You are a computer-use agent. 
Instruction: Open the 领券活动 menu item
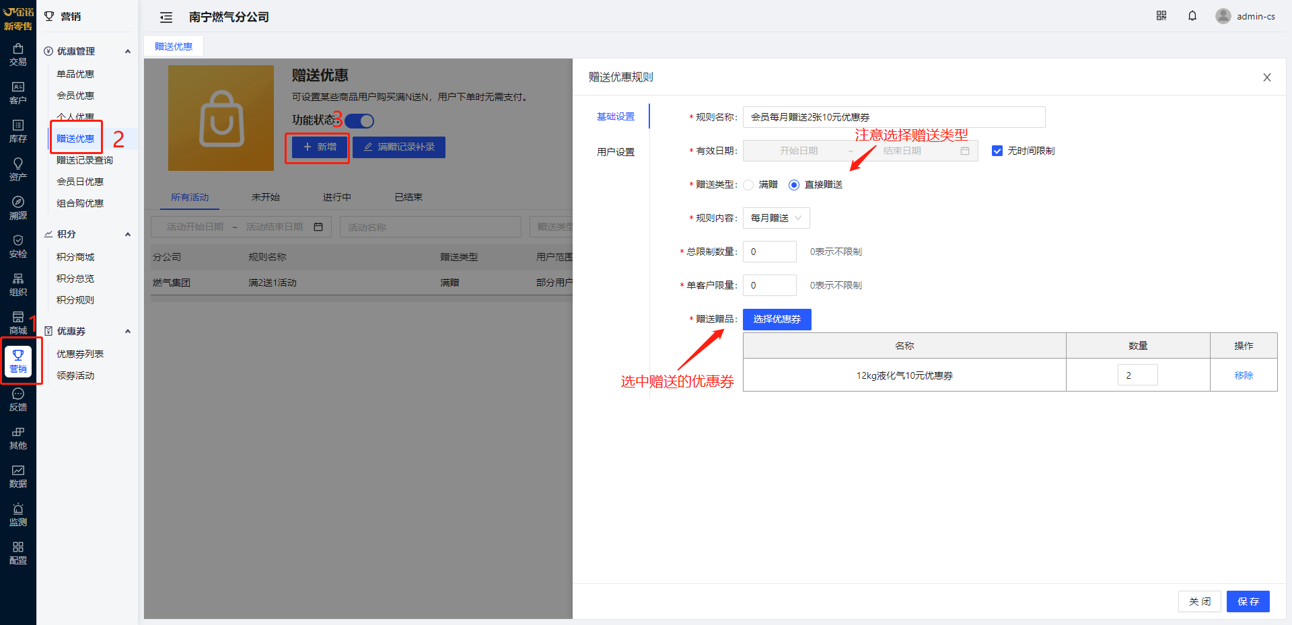pyautogui.click(x=75, y=375)
